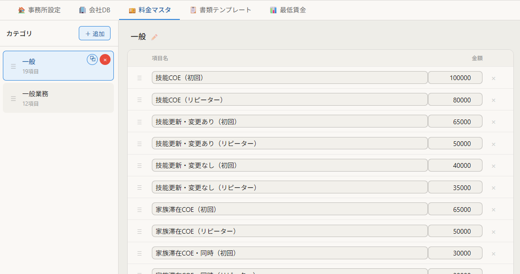Remove the 家族滞在COE・同時（初回） row
520x274 pixels.
pos(493,254)
